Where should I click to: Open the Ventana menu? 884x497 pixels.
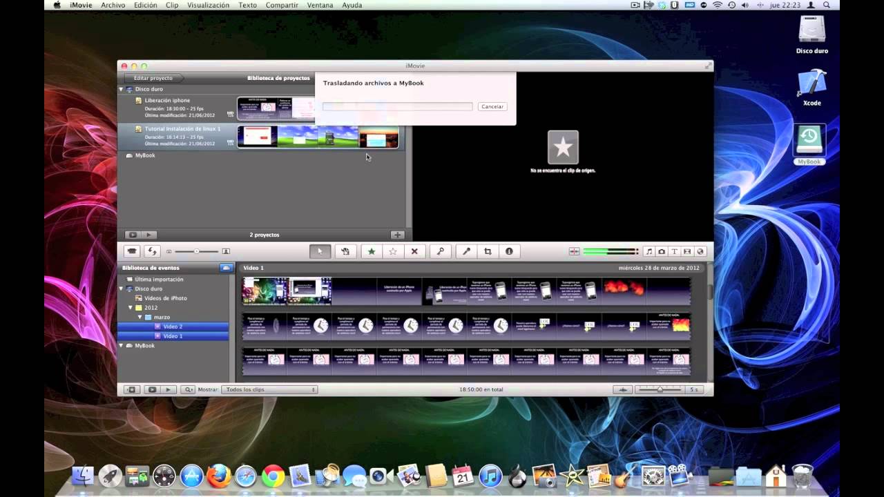[x=320, y=6]
